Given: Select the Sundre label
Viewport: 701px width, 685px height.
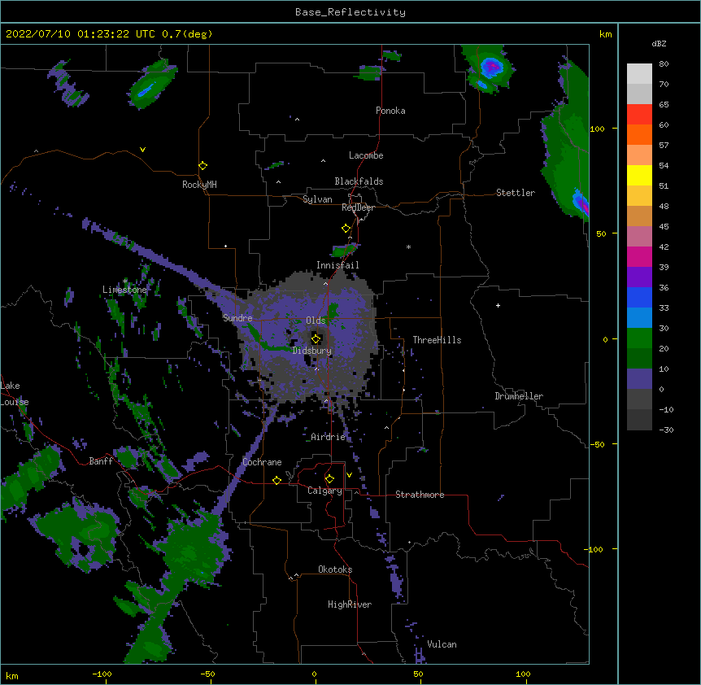Looking at the screenshot, I should (237, 318).
